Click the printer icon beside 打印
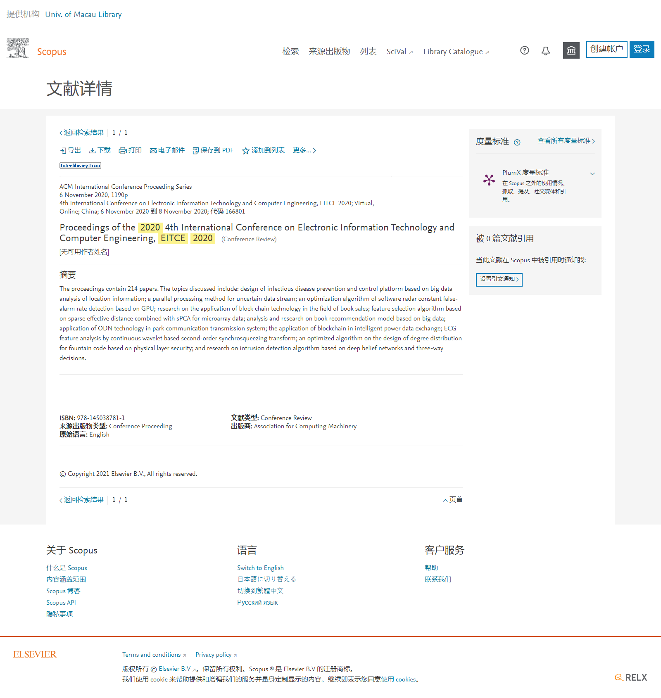 123,151
